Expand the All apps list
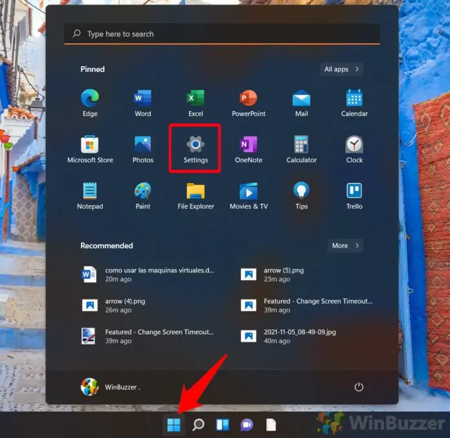The width and height of the screenshot is (450, 438). click(341, 69)
